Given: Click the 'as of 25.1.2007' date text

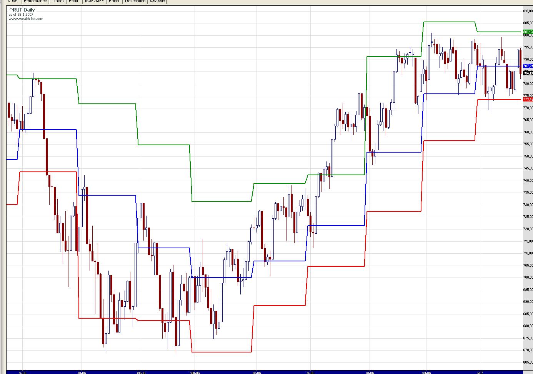Looking at the screenshot, I should pyautogui.click(x=22, y=15).
